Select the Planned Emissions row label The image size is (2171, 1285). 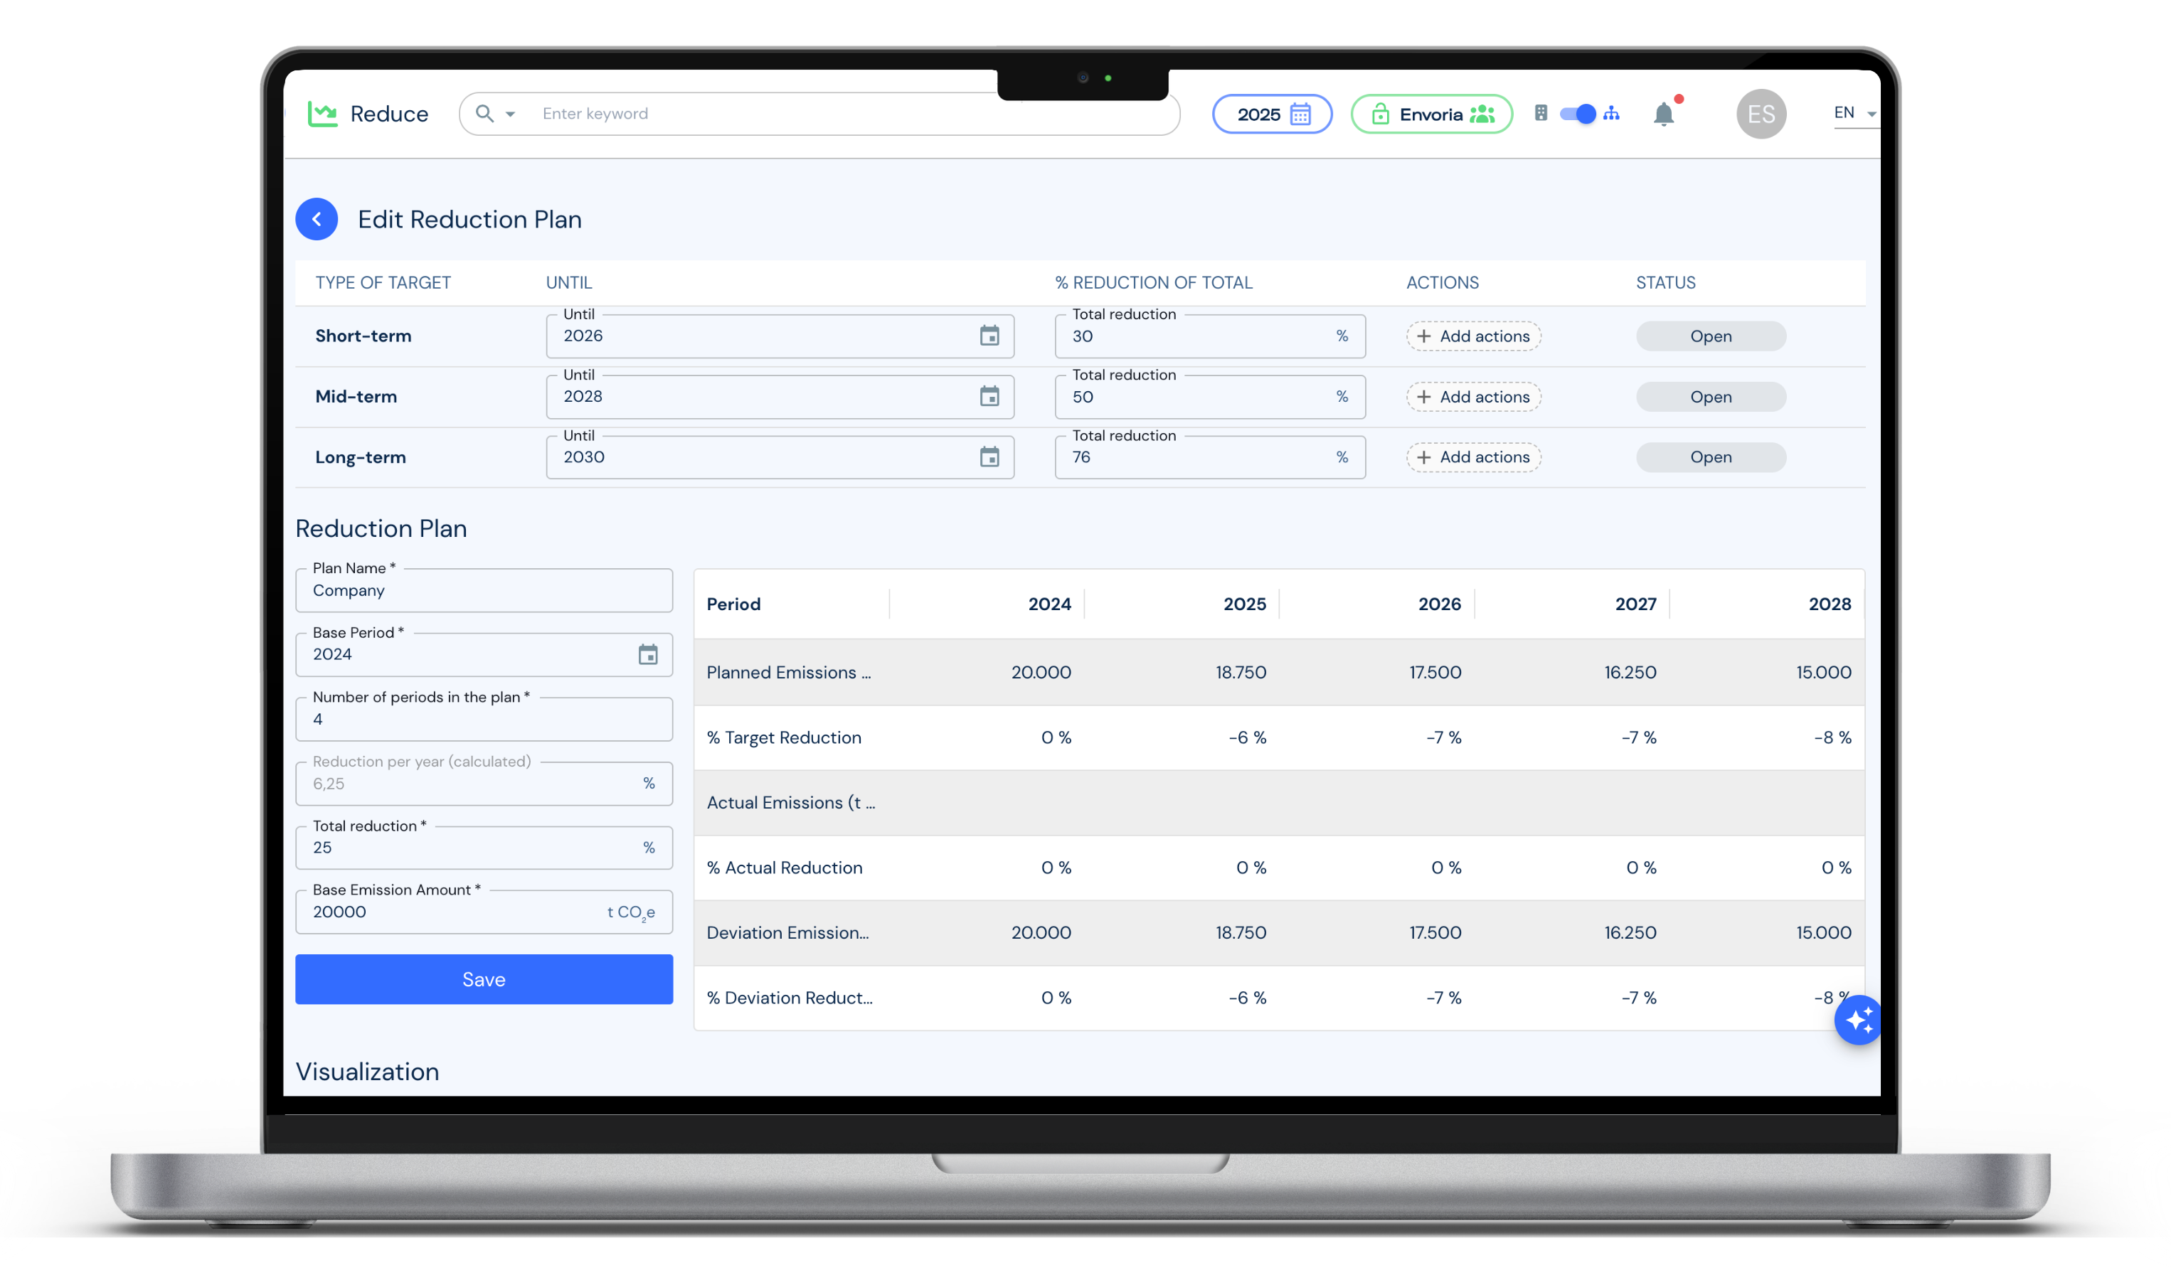pos(788,673)
